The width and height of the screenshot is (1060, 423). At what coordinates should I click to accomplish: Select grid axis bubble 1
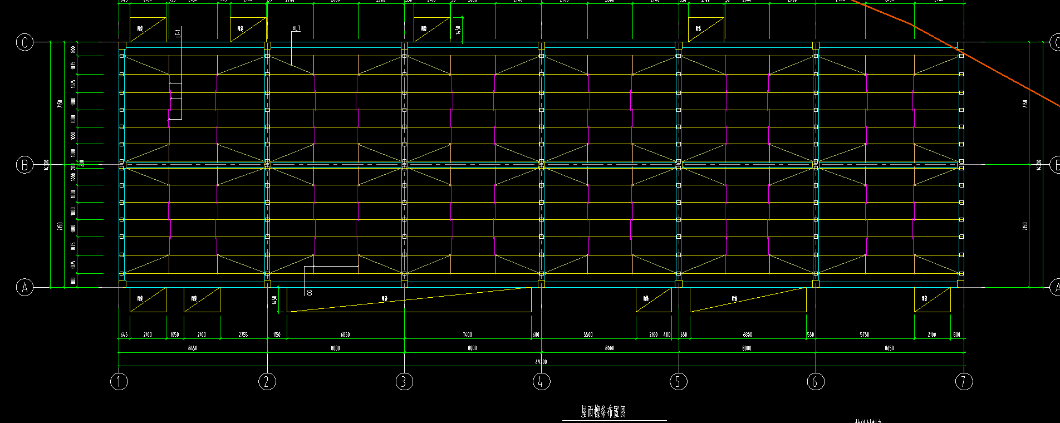point(119,382)
